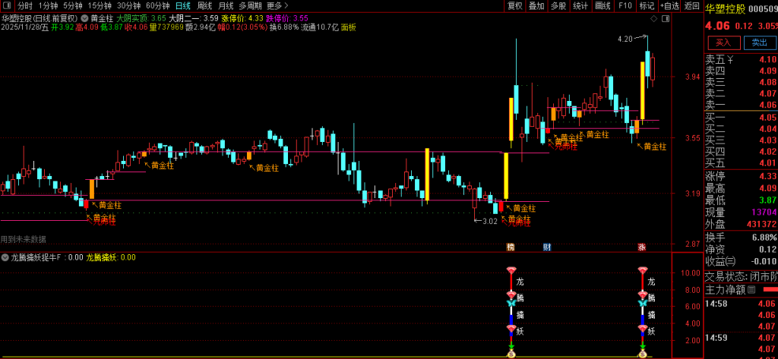Switch to the 周线 period tab
The width and height of the screenshot is (778, 359).
coord(204,6)
